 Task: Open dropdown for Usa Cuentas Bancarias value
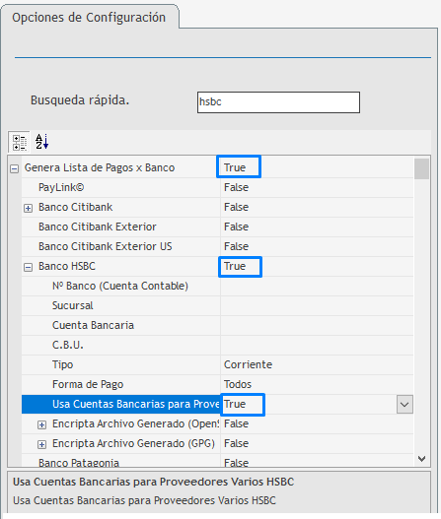tap(404, 404)
